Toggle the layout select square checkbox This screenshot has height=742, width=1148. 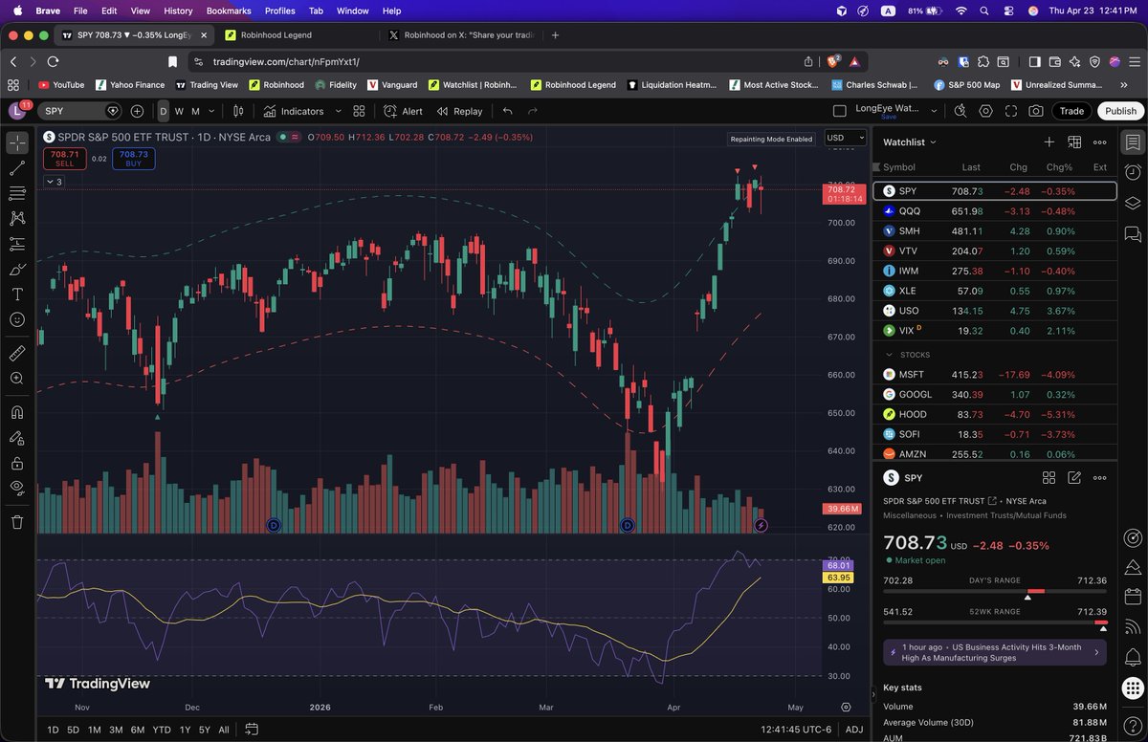[839, 111]
